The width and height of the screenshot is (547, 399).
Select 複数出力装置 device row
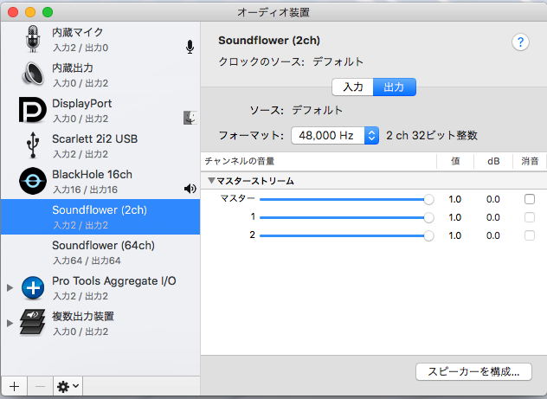pyautogui.click(x=100, y=324)
